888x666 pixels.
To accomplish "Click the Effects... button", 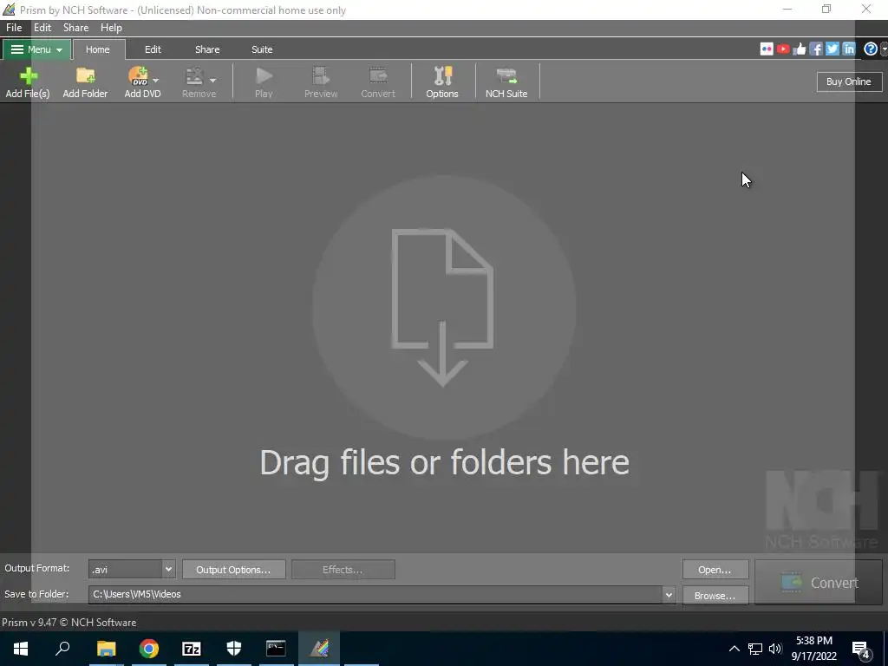I will [343, 570].
